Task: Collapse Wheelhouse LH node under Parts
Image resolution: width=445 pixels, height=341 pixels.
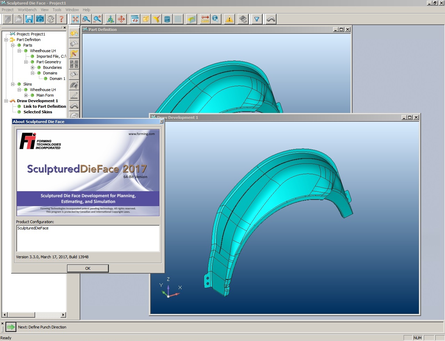Action: 19,51
